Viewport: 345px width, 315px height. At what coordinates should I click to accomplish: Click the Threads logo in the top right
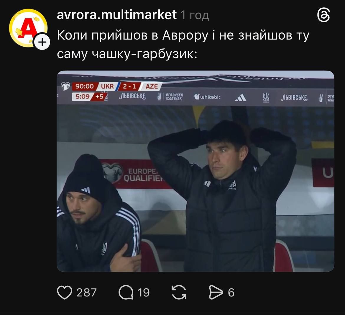[x=324, y=15]
